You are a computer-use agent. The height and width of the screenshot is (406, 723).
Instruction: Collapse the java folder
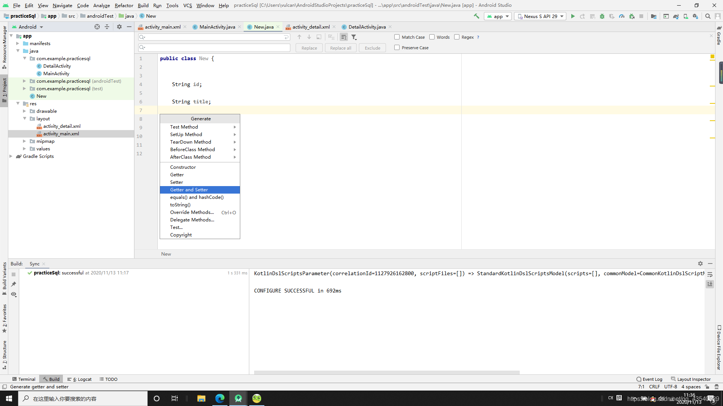point(18,51)
